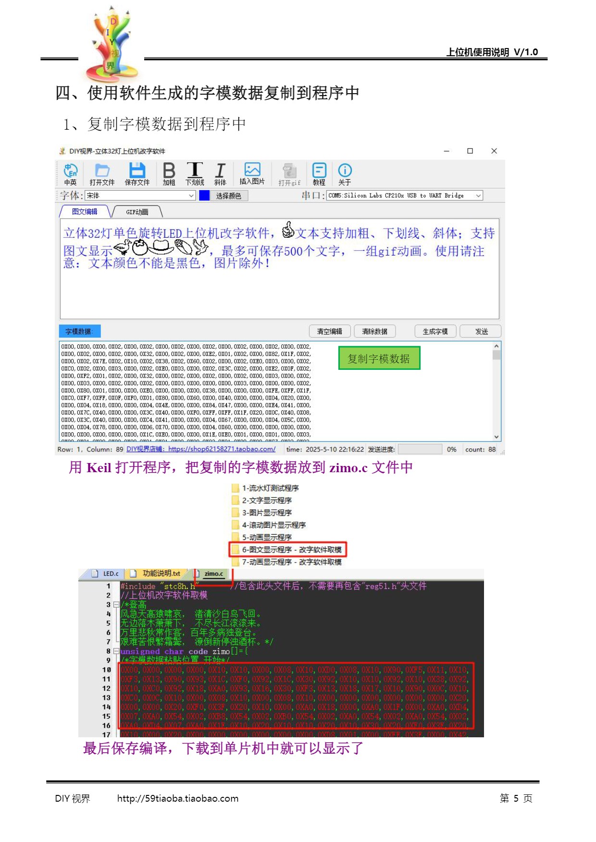The height and width of the screenshot is (842, 596).
Task: Click the data box scrollbar down arrow
Action: [497, 437]
